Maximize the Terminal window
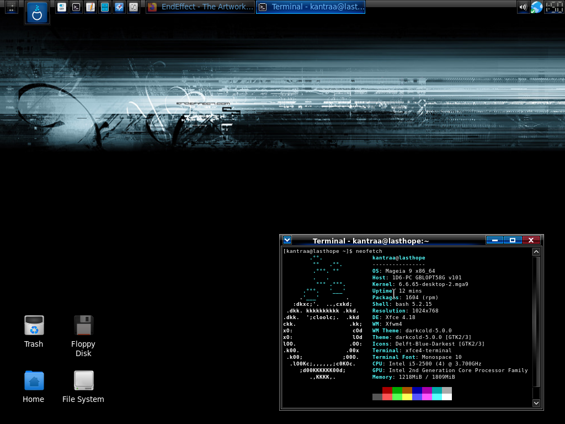The height and width of the screenshot is (424, 565). tap(513, 240)
